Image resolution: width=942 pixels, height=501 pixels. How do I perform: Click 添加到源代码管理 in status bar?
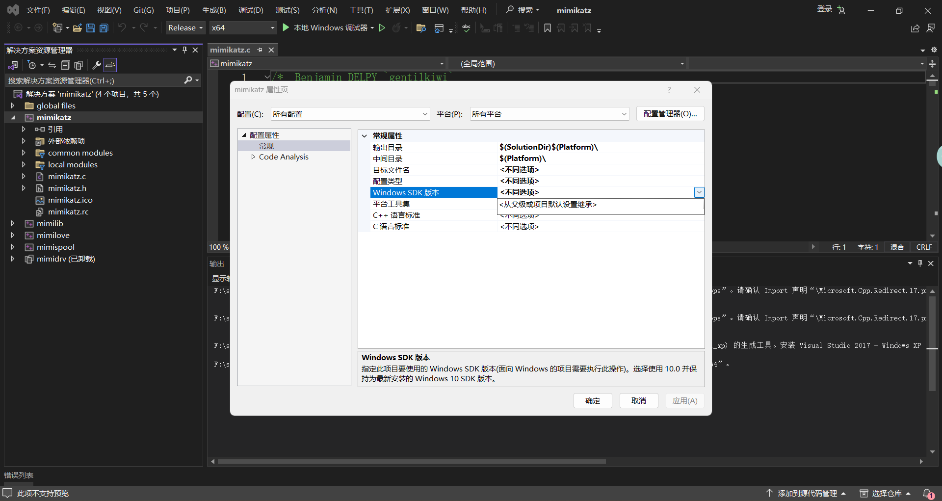coord(807,493)
